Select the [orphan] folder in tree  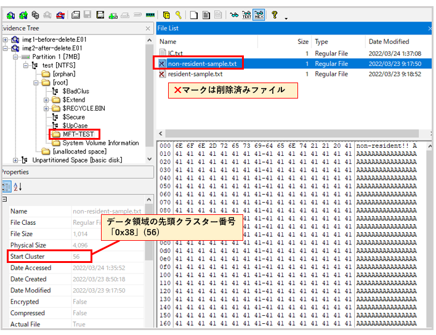pyautogui.click(x=63, y=74)
